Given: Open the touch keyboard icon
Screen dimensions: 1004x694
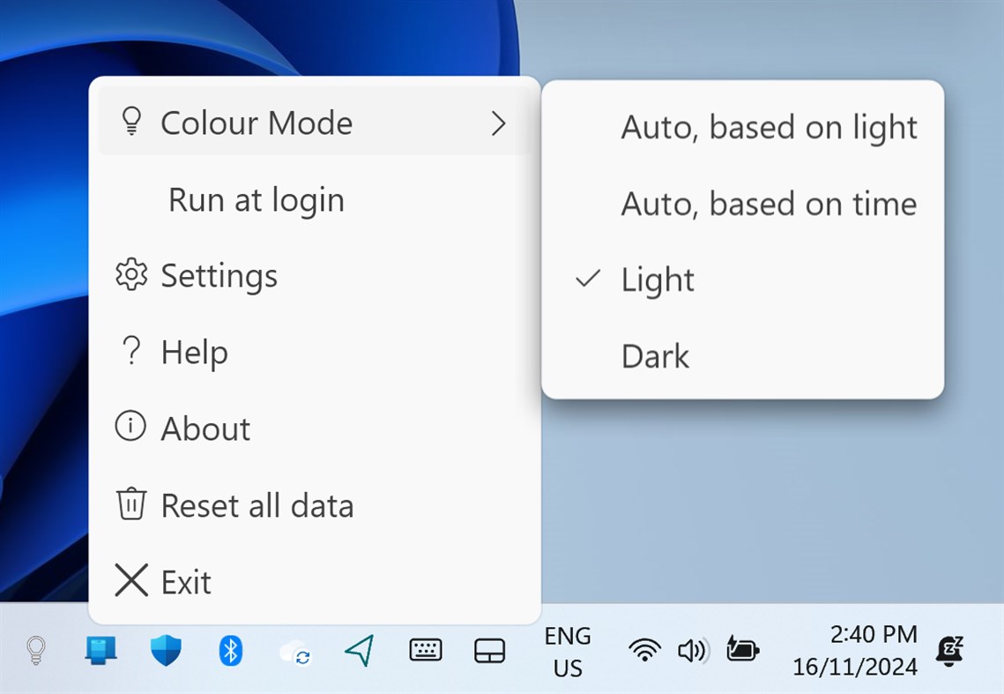Looking at the screenshot, I should coord(425,651).
